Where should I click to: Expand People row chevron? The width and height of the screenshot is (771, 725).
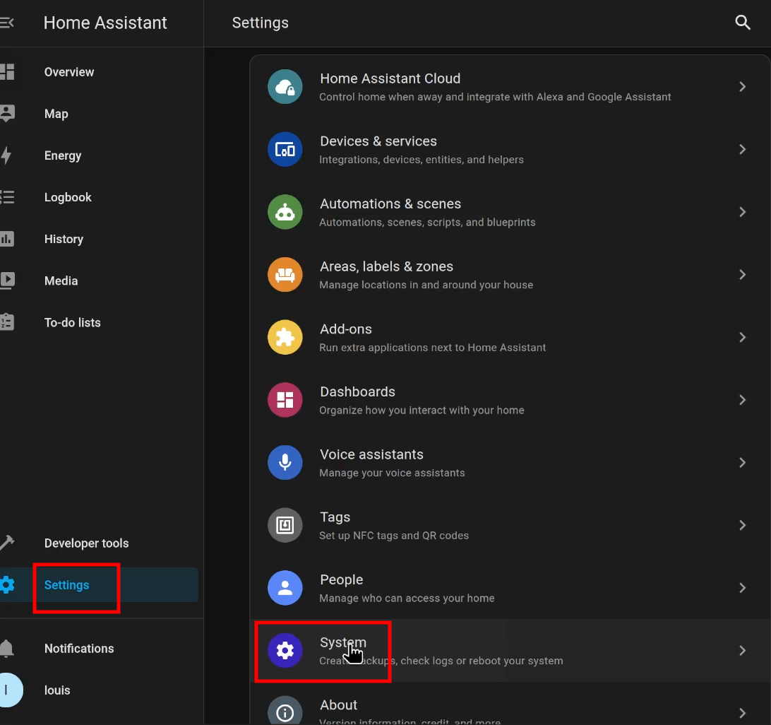click(x=743, y=588)
